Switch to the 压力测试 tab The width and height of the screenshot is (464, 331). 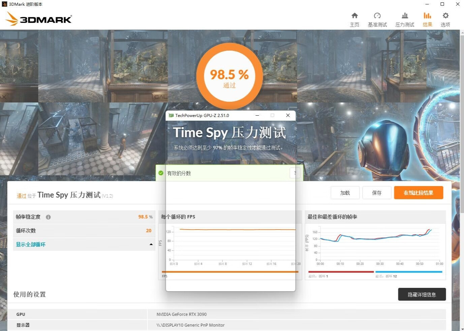[x=404, y=19]
